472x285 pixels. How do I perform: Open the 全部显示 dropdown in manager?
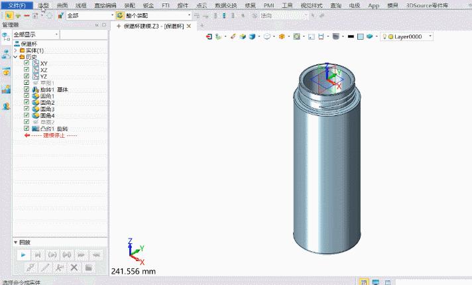point(56,34)
